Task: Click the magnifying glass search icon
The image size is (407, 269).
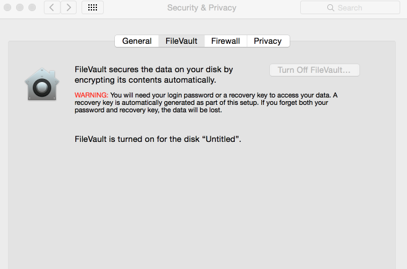Action: coord(330,8)
